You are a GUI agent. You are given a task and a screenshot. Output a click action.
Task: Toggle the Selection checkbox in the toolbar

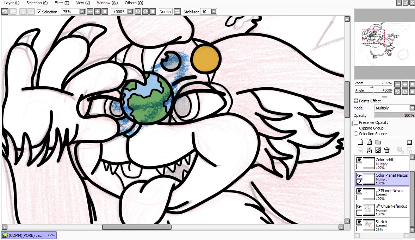tap(39, 12)
